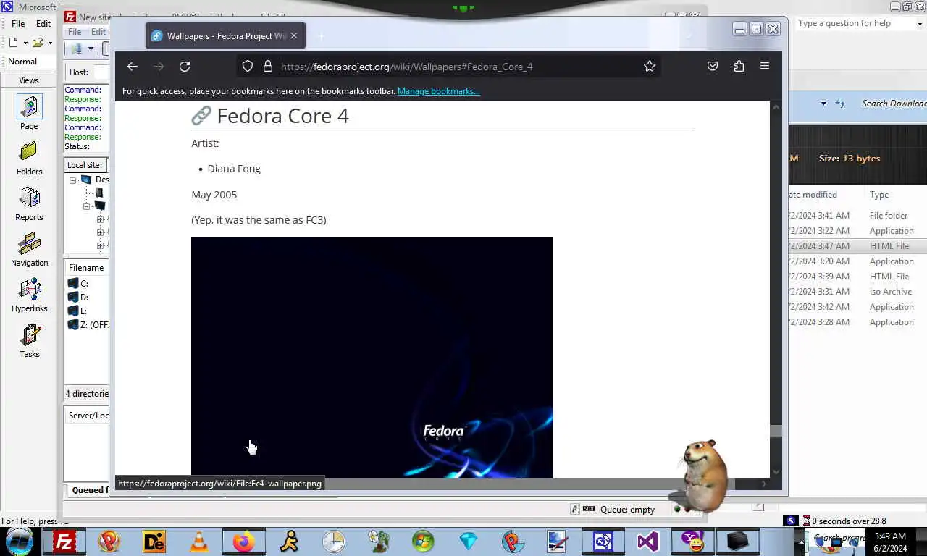Open the FrontPage Edit menu
The height and width of the screenshot is (556, 927).
pyautogui.click(x=43, y=24)
